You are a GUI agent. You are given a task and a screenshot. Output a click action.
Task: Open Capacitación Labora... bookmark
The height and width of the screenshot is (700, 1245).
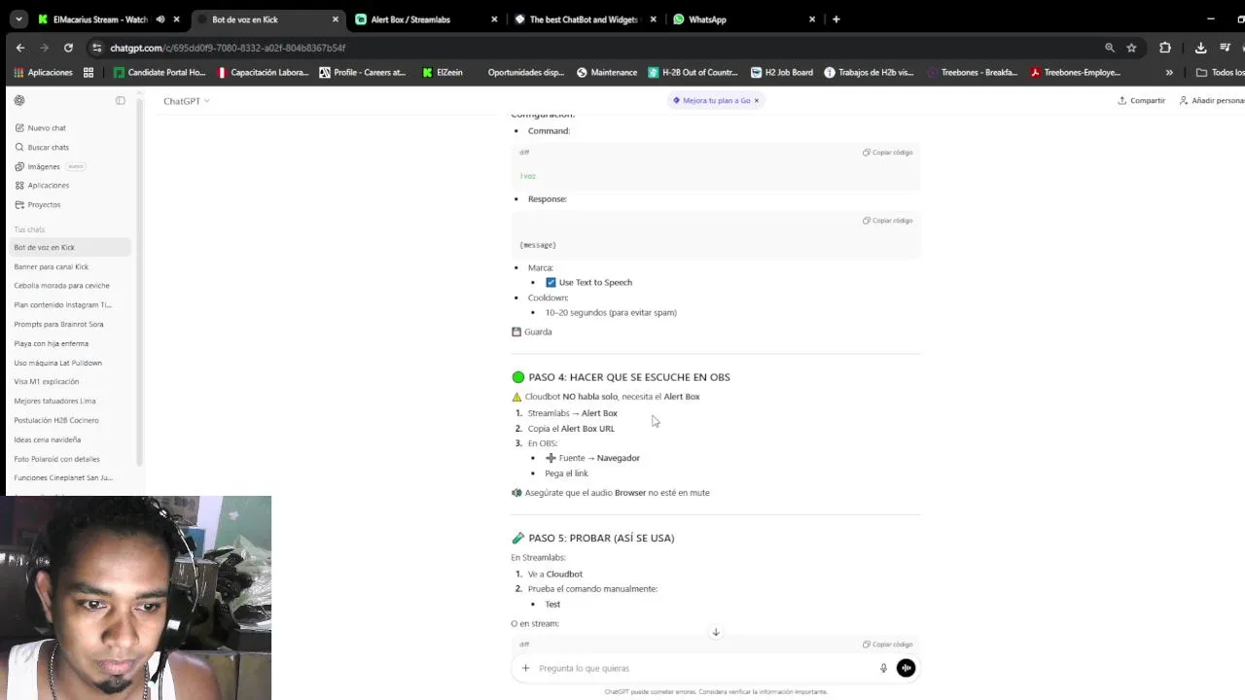(x=262, y=72)
